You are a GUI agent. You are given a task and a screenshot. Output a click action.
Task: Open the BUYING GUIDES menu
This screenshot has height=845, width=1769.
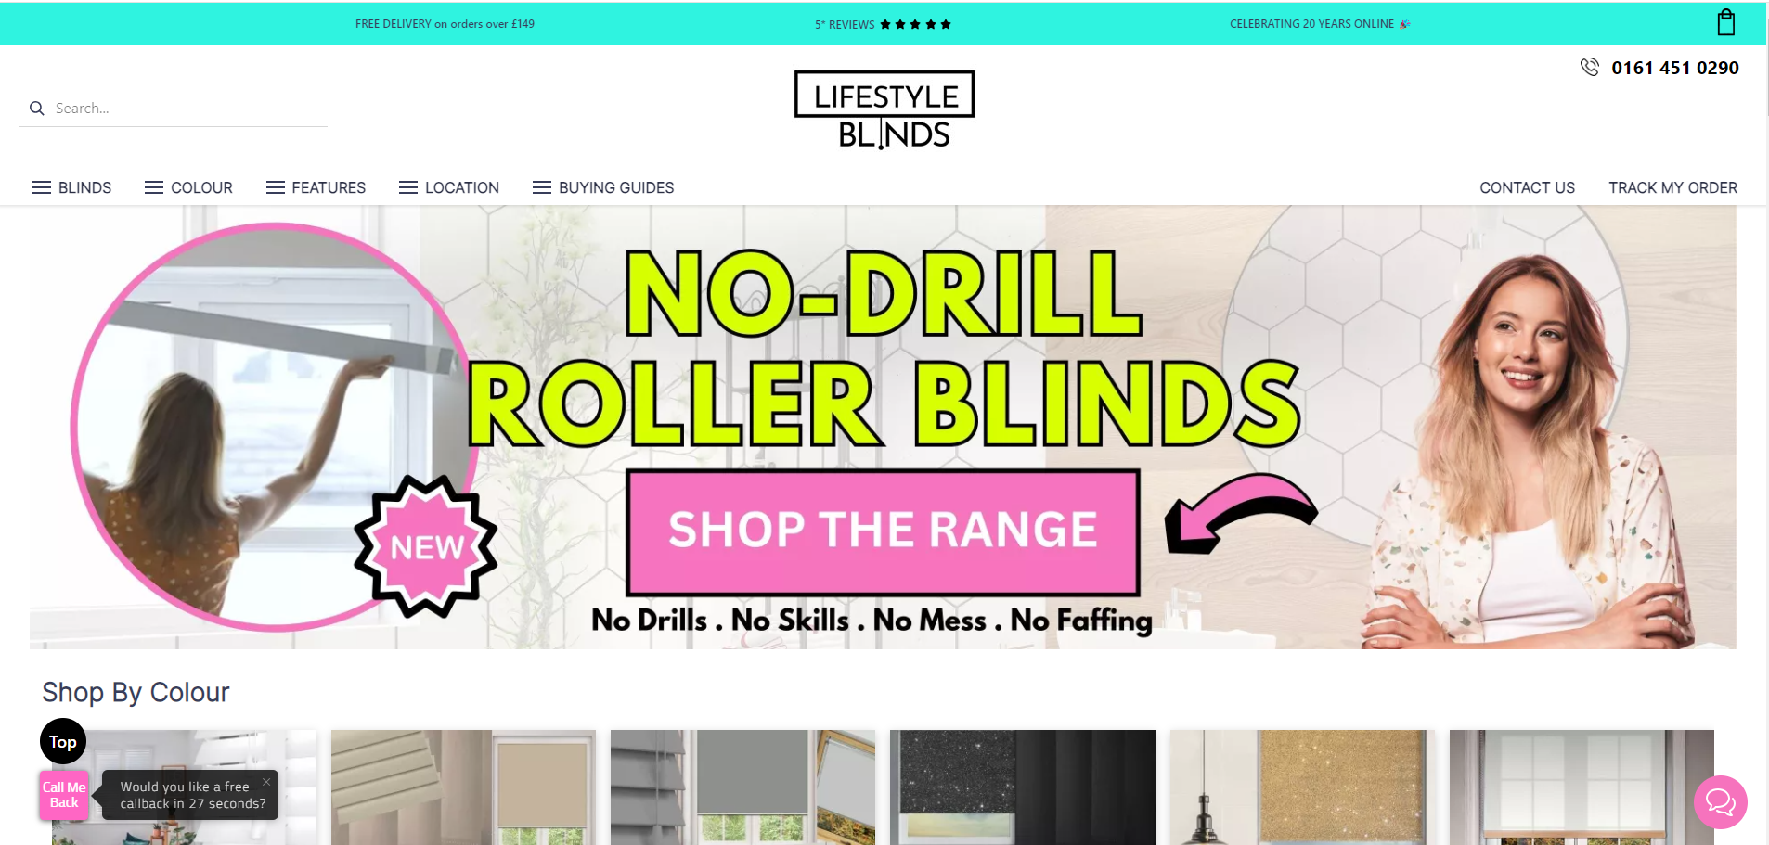pyautogui.click(x=603, y=187)
